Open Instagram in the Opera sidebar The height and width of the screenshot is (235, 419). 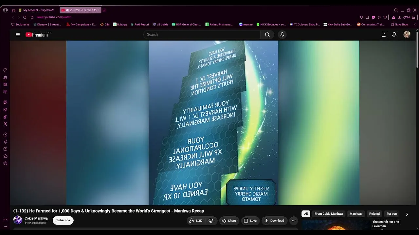pyautogui.click(x=5, y=110)
